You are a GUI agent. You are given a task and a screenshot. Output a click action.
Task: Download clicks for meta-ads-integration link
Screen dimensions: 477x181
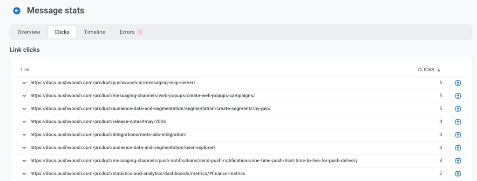pyautogui.click(x=458, y=134)
